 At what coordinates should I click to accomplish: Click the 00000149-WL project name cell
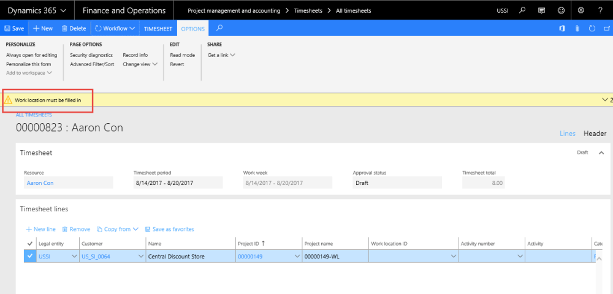click(x=335, y=257)
